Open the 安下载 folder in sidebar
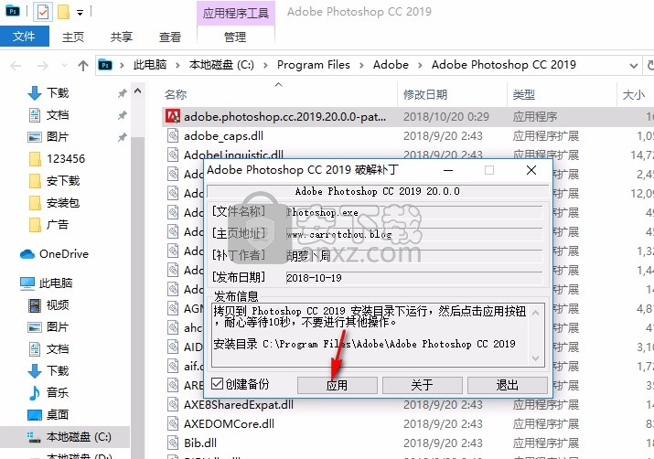This screenshot has width=654, height=459. point(62,180)
